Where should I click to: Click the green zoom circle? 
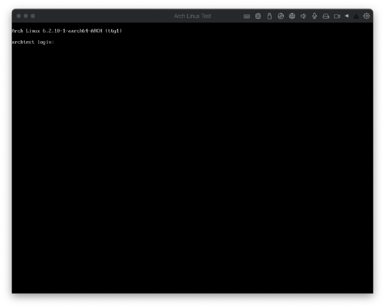32,16
